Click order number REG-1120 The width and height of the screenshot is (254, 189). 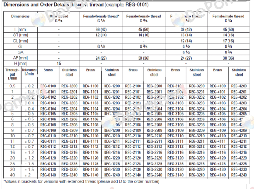click(90, 158)
